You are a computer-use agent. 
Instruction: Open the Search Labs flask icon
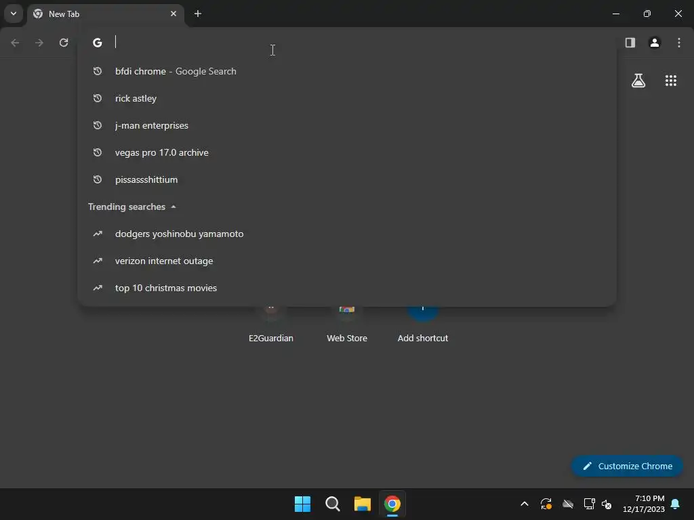tap(638, 81)
